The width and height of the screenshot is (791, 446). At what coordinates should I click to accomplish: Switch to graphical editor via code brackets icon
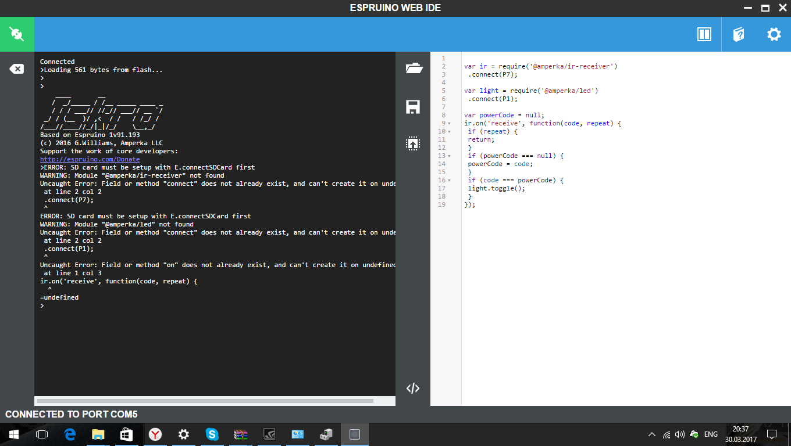[x=413, y=389]
